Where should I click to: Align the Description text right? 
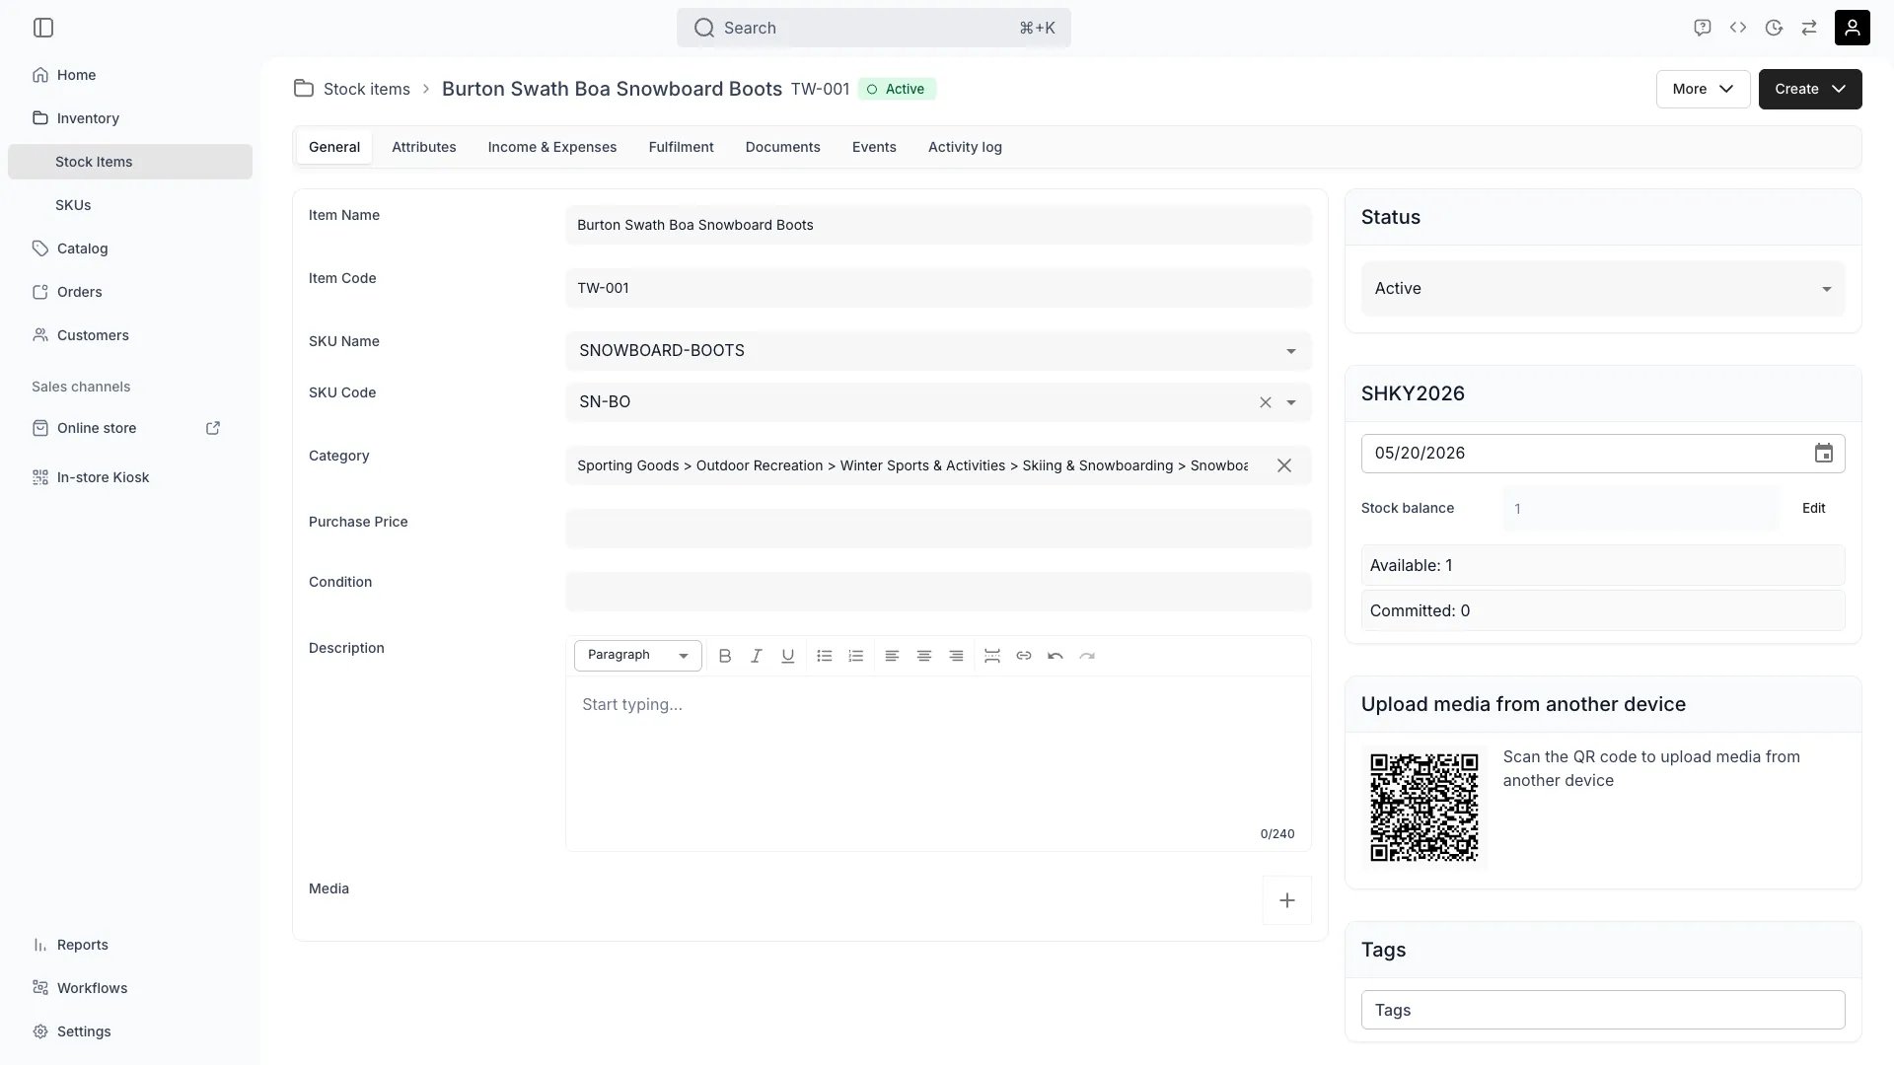pos(956,656)
